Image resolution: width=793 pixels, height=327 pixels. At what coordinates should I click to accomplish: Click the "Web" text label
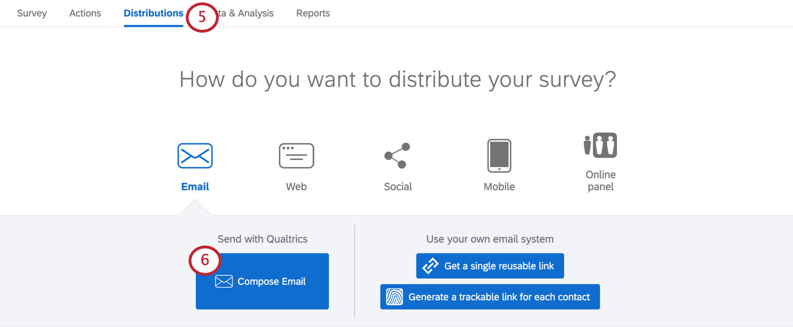296,187
